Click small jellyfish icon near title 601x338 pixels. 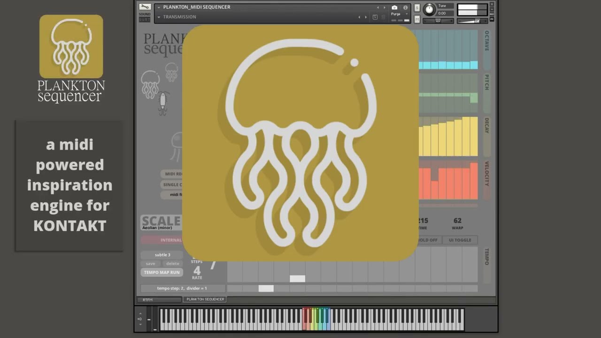pyautogui.click(x=172, y=71)
